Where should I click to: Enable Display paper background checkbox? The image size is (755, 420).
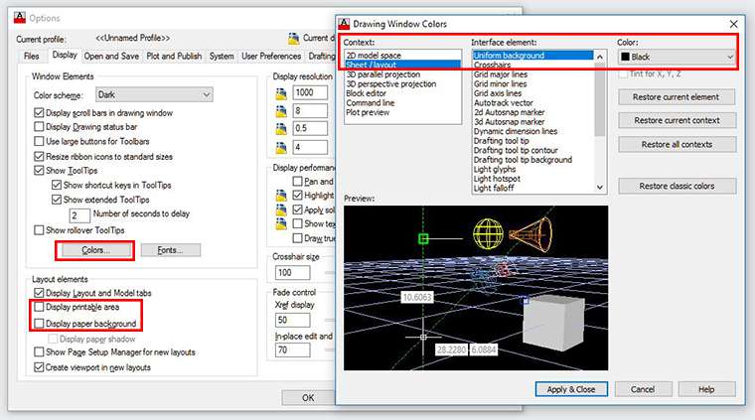coord(39,324)
